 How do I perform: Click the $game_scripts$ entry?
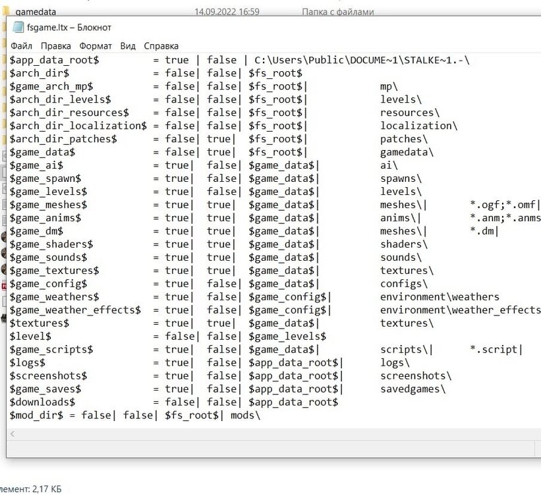tap(51, 350)
